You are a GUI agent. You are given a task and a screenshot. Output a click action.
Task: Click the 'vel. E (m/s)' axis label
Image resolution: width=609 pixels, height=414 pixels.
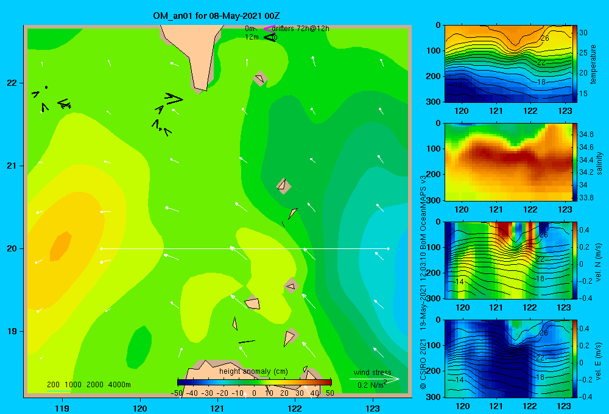tap(599, 360)
